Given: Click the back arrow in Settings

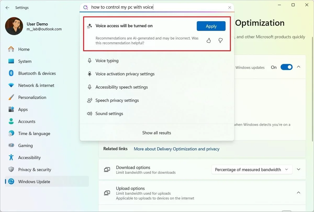Looking at the screenshot, I should pos(7,8).
